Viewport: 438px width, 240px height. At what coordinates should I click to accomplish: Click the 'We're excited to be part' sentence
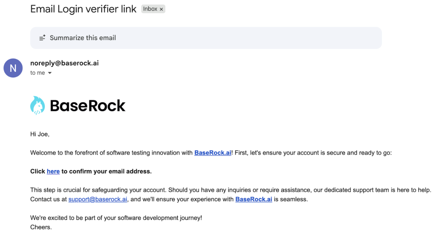[x=116, y=218]
